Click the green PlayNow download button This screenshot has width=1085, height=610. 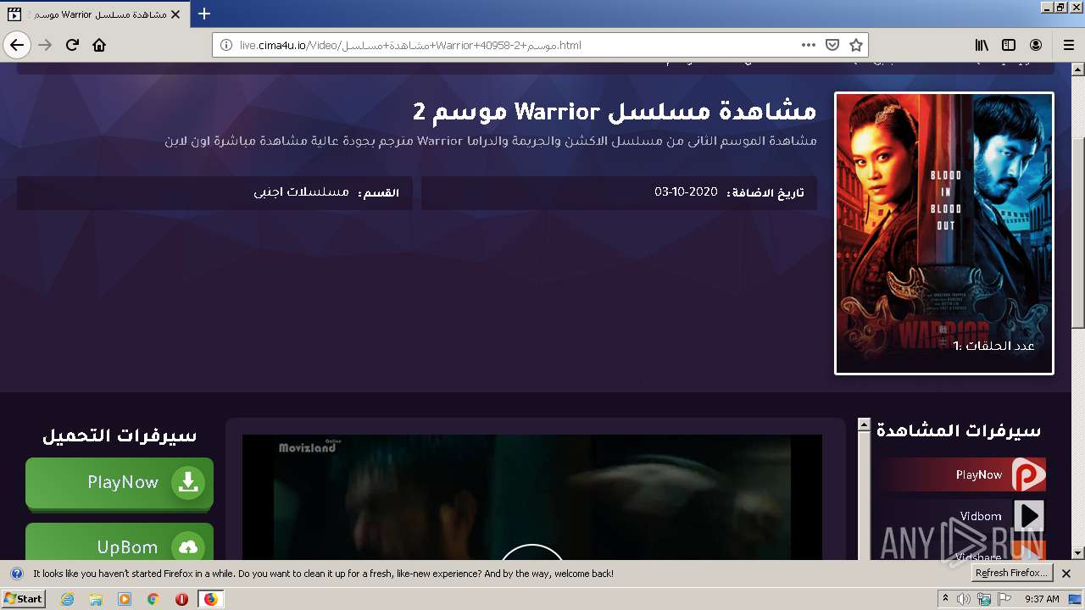point(120,483)
